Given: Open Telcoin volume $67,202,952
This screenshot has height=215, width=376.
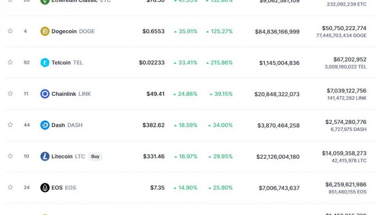Looking at the screenshot, I should (x=350, y=59).
